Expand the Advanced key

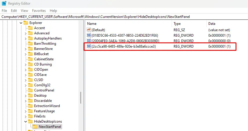(26, 33)
